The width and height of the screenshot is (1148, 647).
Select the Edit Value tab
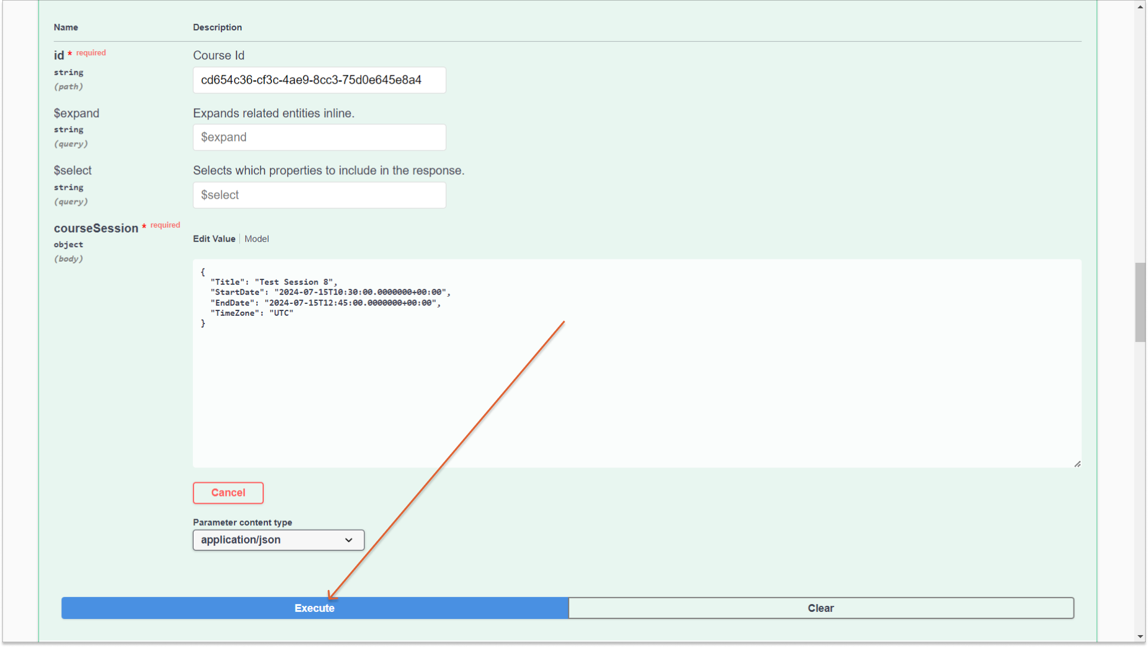tap(214, 239)
